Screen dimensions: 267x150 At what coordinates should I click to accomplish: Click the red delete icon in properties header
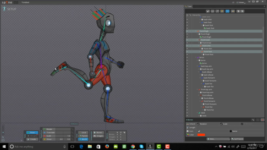262,120
